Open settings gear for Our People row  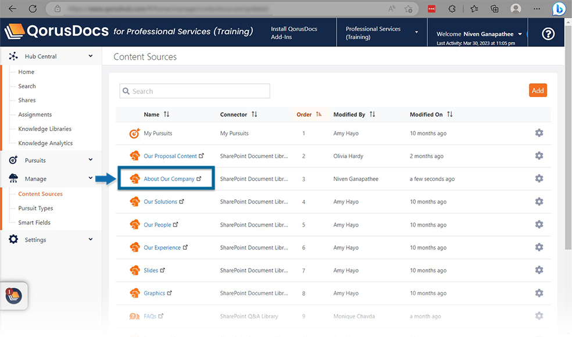tap(539, 224)
